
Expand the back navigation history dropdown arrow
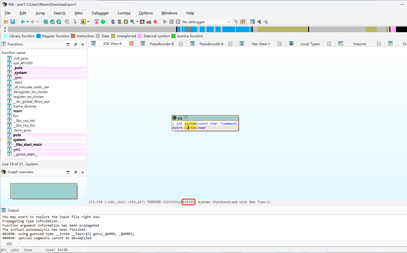[27, 22]
